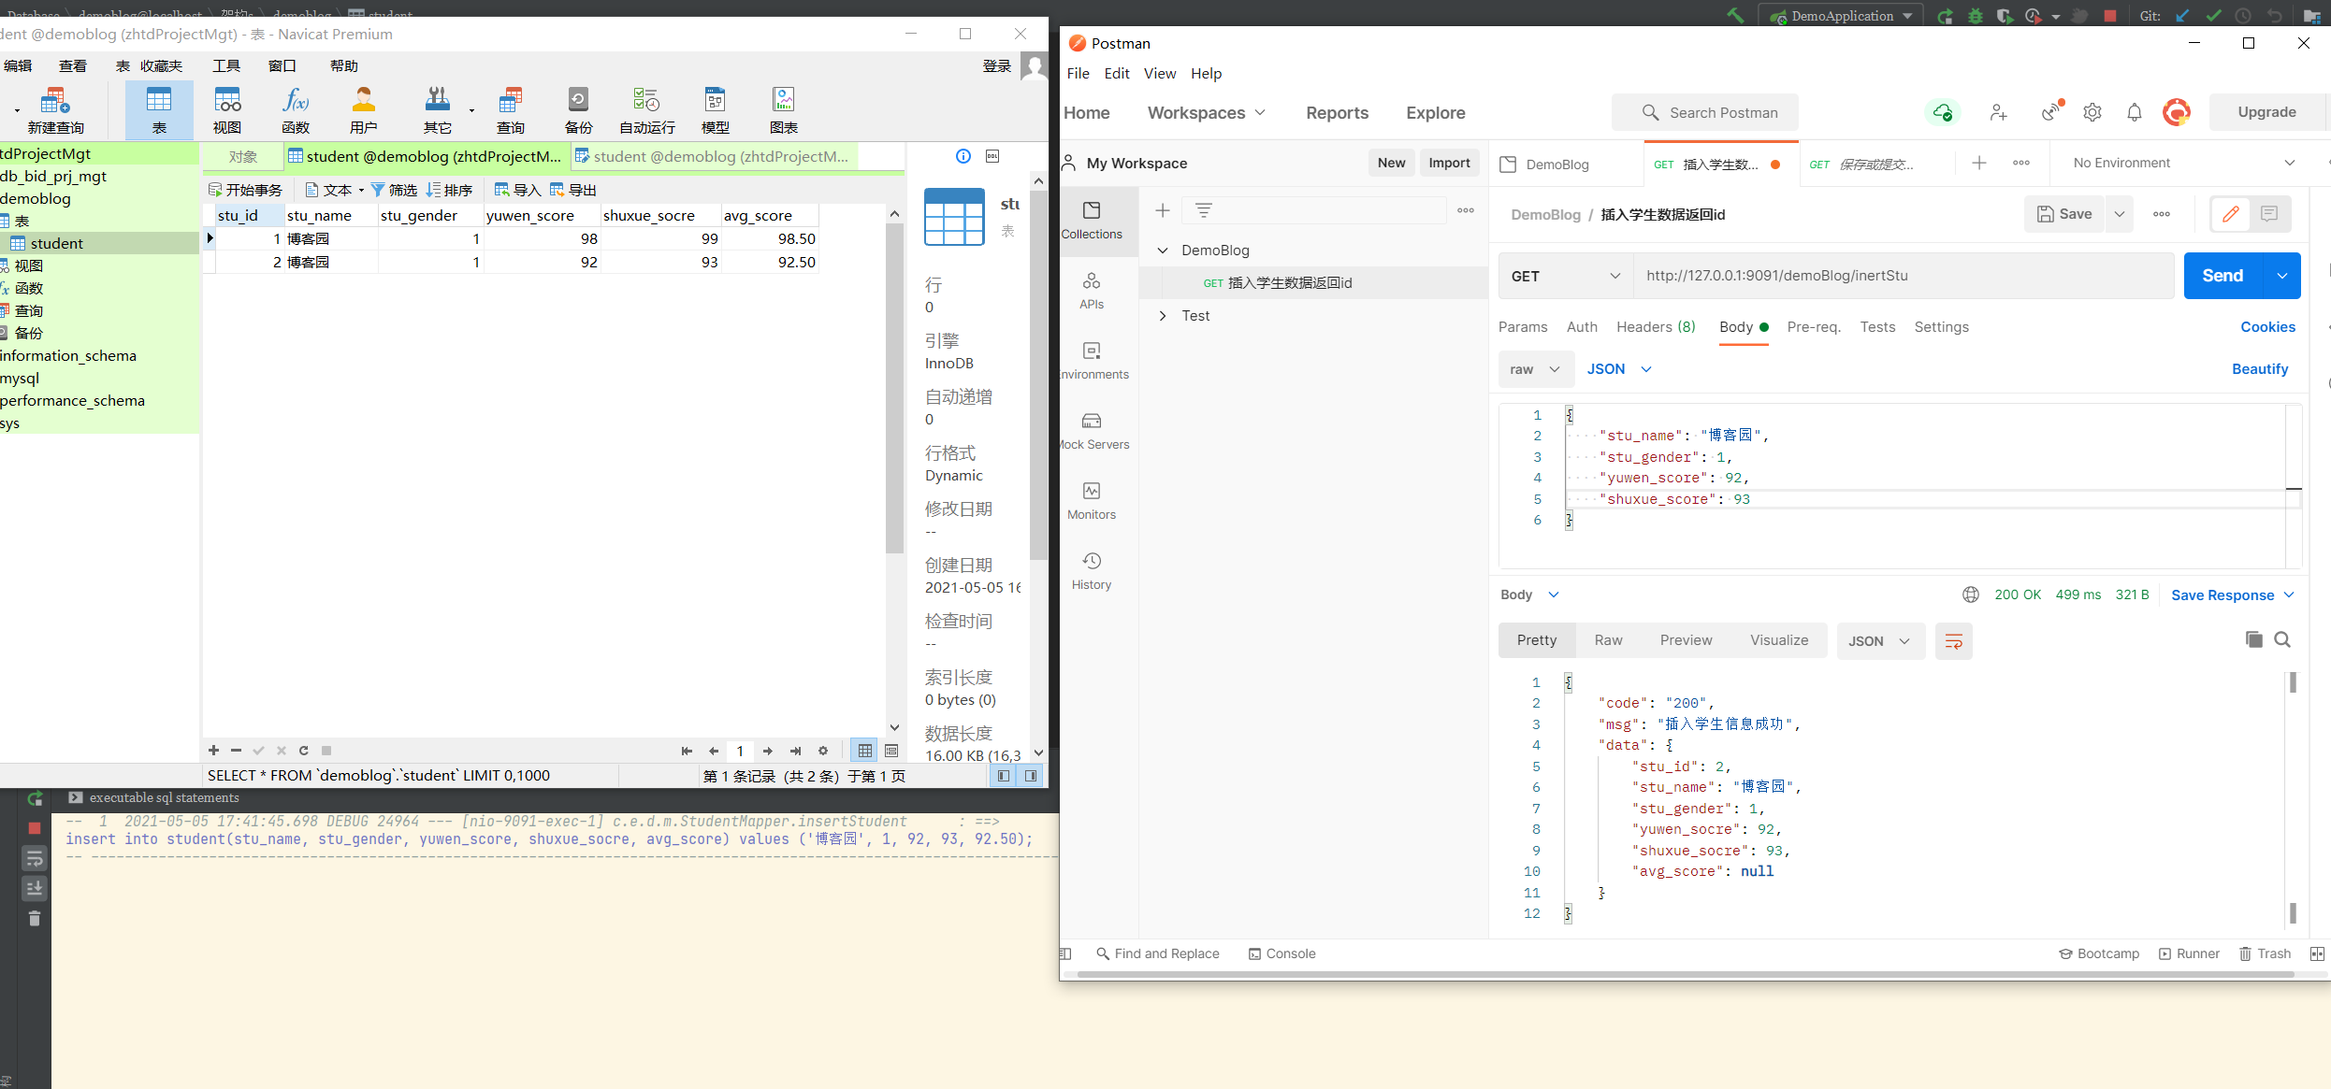Copy response using the copy icon
This screenshot has width=2331, height=1089.
(x=2254, y=639)
